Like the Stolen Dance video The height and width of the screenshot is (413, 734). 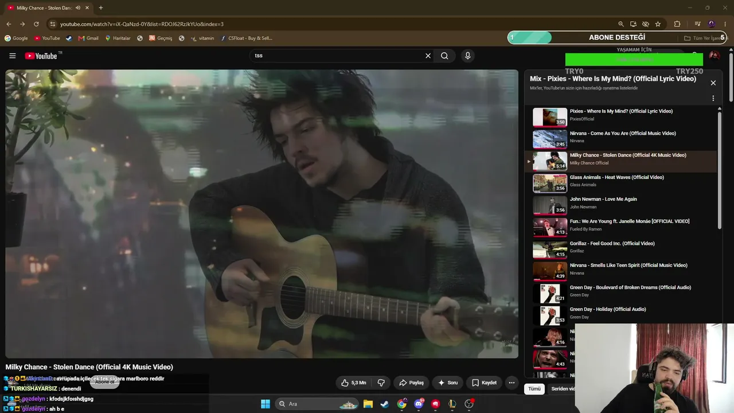[354, 383]
